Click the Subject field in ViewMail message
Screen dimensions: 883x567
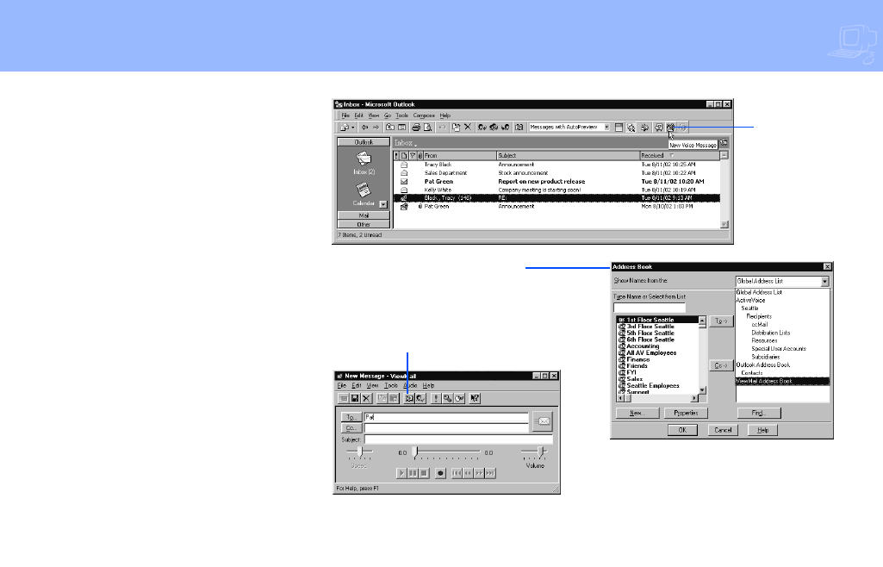coord(458,439)
